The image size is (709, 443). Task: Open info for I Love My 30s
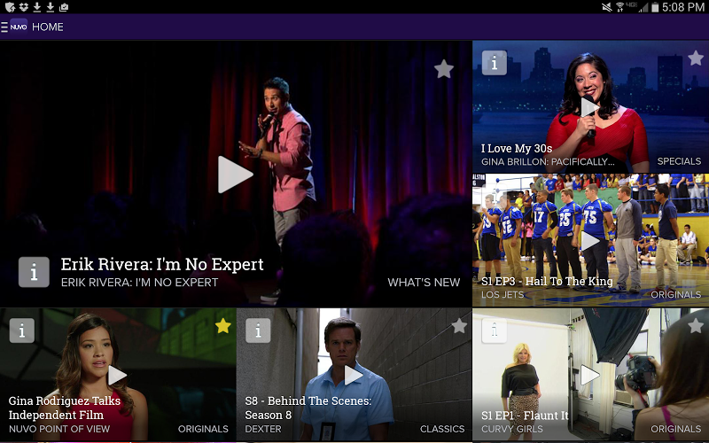494,63
